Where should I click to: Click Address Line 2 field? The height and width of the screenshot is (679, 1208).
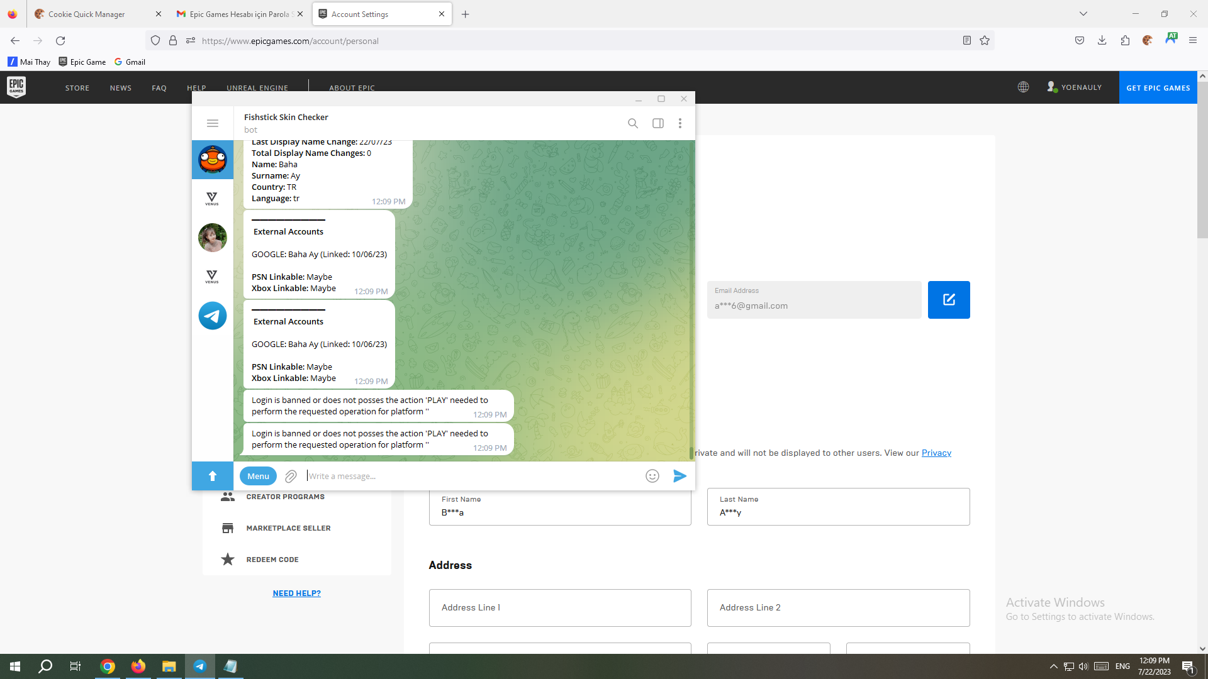(838, 608)
